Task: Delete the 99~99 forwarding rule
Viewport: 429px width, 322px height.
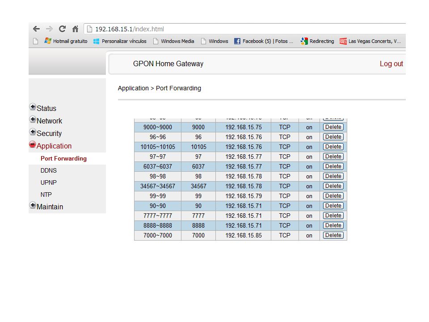Action: (333, 196)
